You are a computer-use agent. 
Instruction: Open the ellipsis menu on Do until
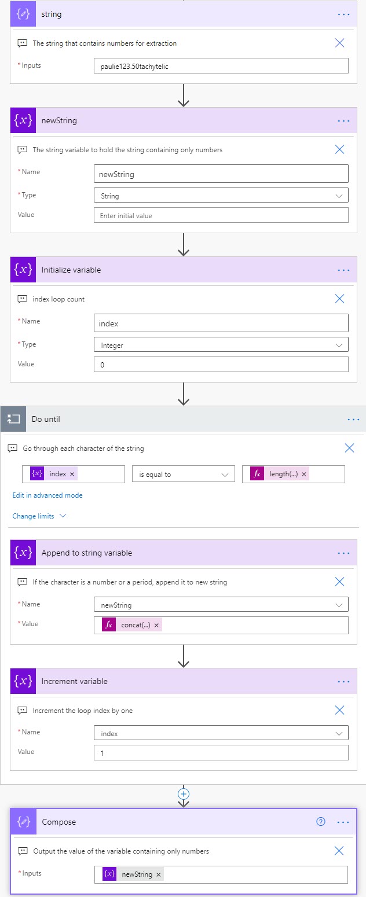click(353, 419)
